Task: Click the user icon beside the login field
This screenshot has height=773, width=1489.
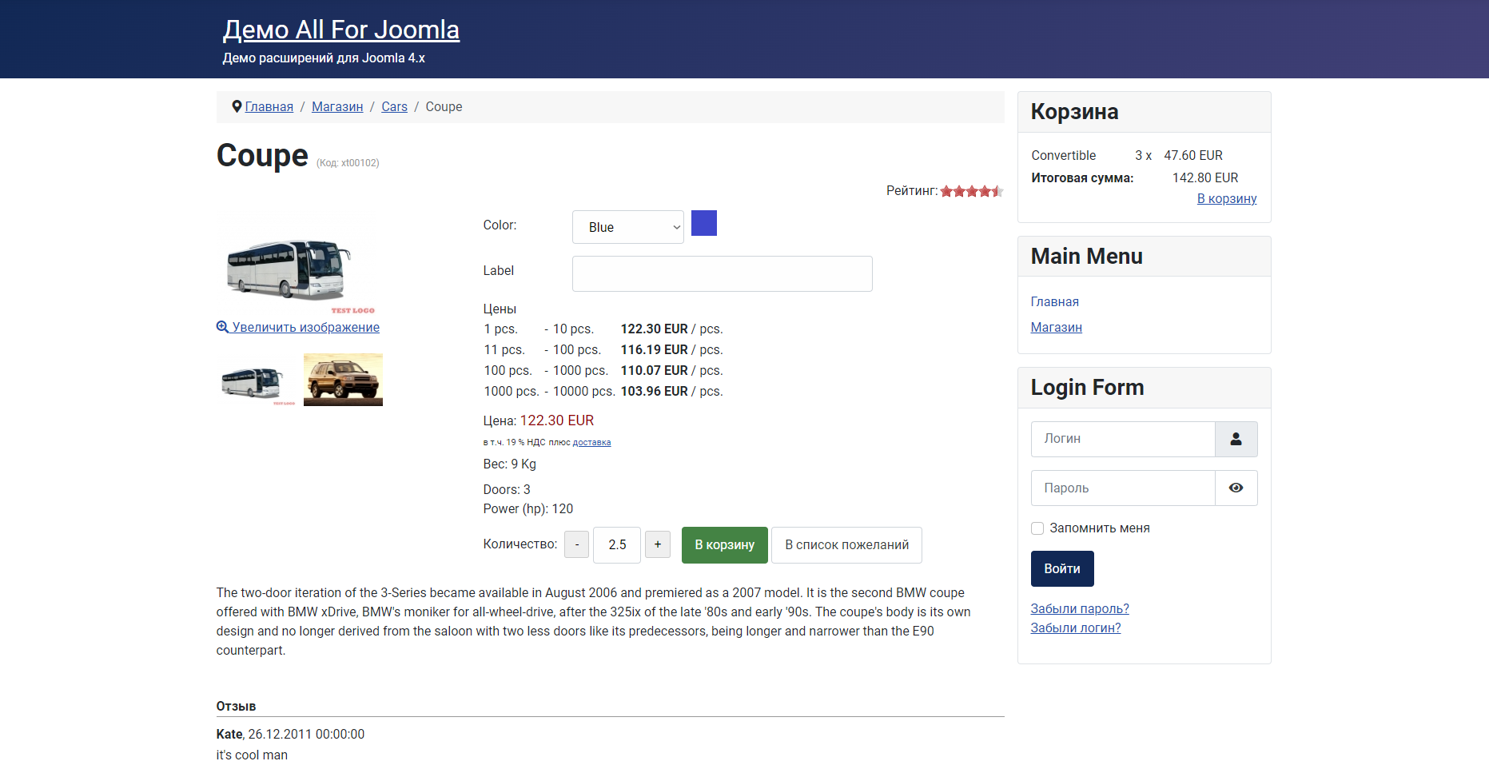Action: (1236, 439)
